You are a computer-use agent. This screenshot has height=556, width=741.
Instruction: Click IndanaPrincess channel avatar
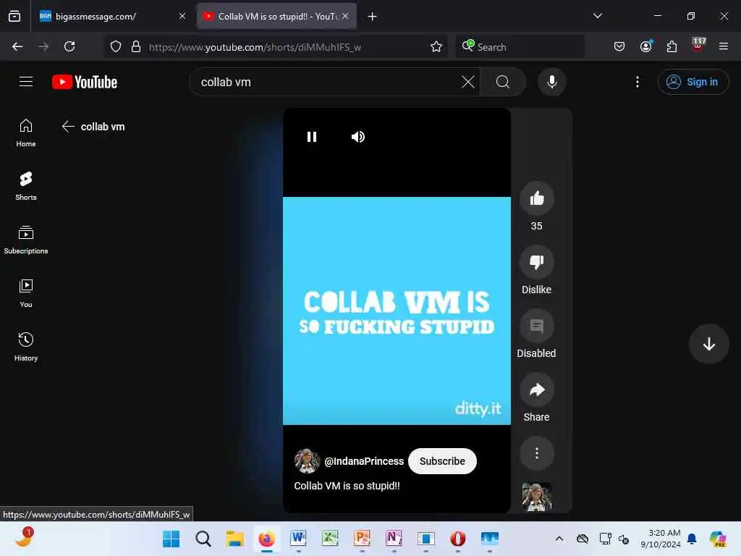point(307,461)
